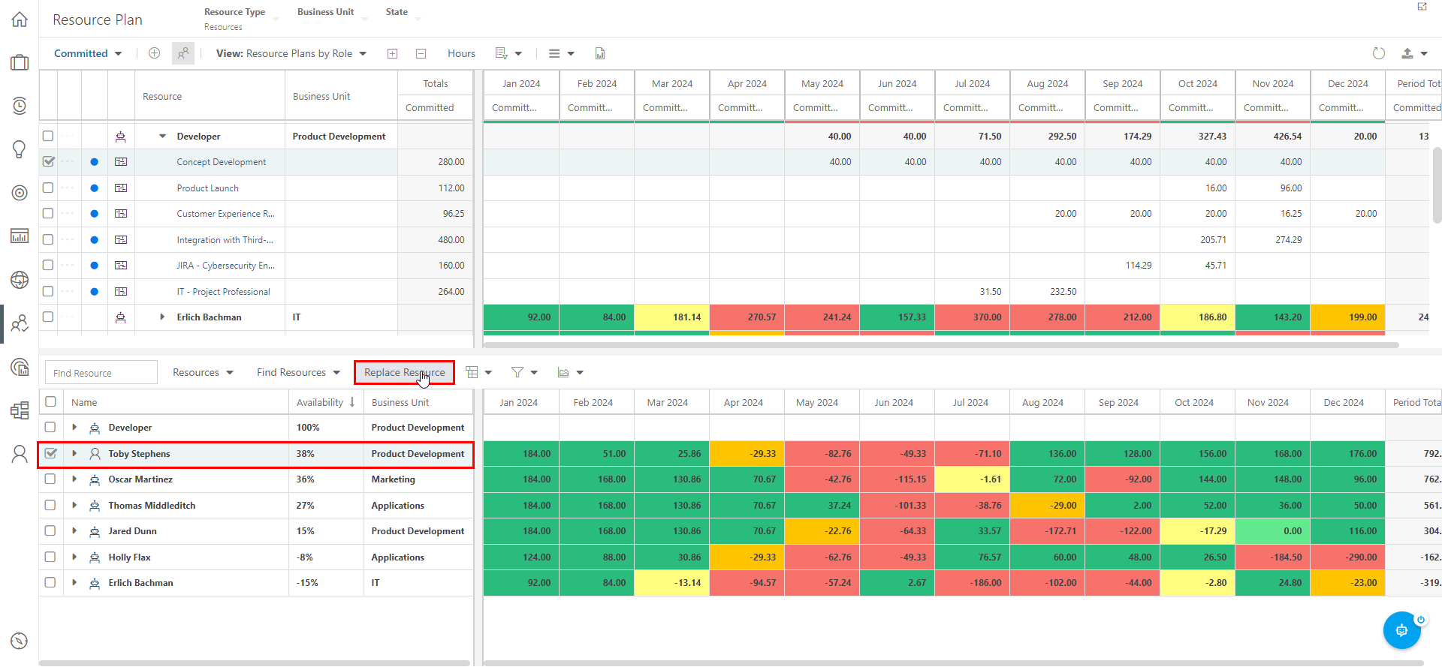1442x670 pixels.
Task: Uncheck the Concept Development checkbox
Action: pyautogui.click(x=48, y=161)
